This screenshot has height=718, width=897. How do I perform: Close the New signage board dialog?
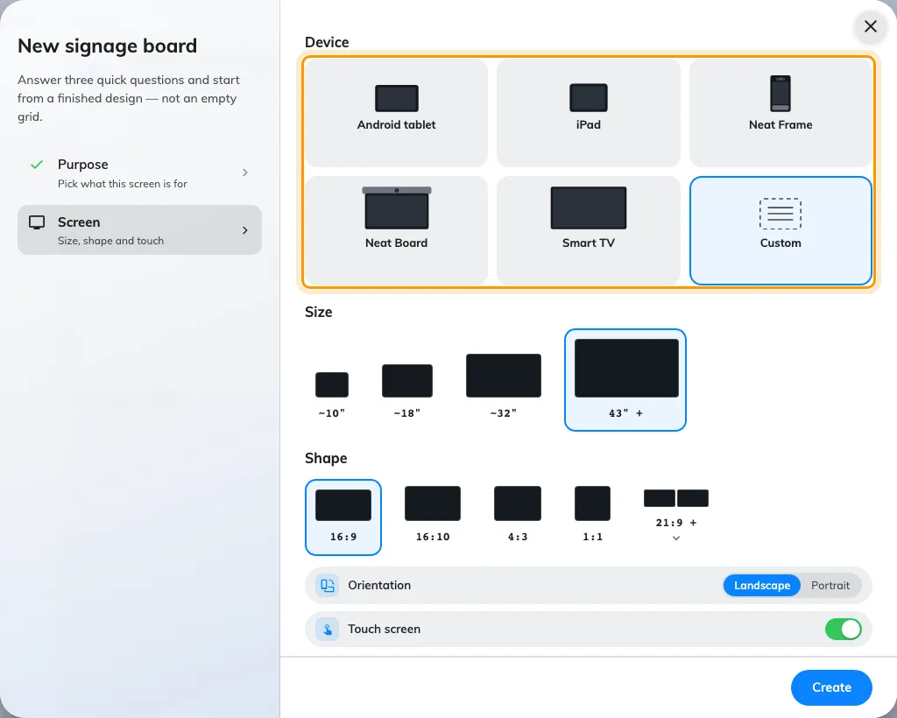[x=870, y=26]
